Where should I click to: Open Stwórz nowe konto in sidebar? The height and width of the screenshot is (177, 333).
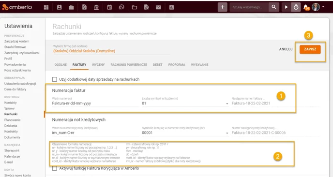coord(17,175)
